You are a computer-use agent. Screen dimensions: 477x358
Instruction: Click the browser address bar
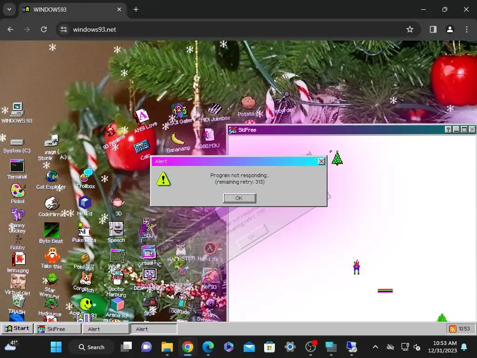pyautogui.click(x=237, y=29)
